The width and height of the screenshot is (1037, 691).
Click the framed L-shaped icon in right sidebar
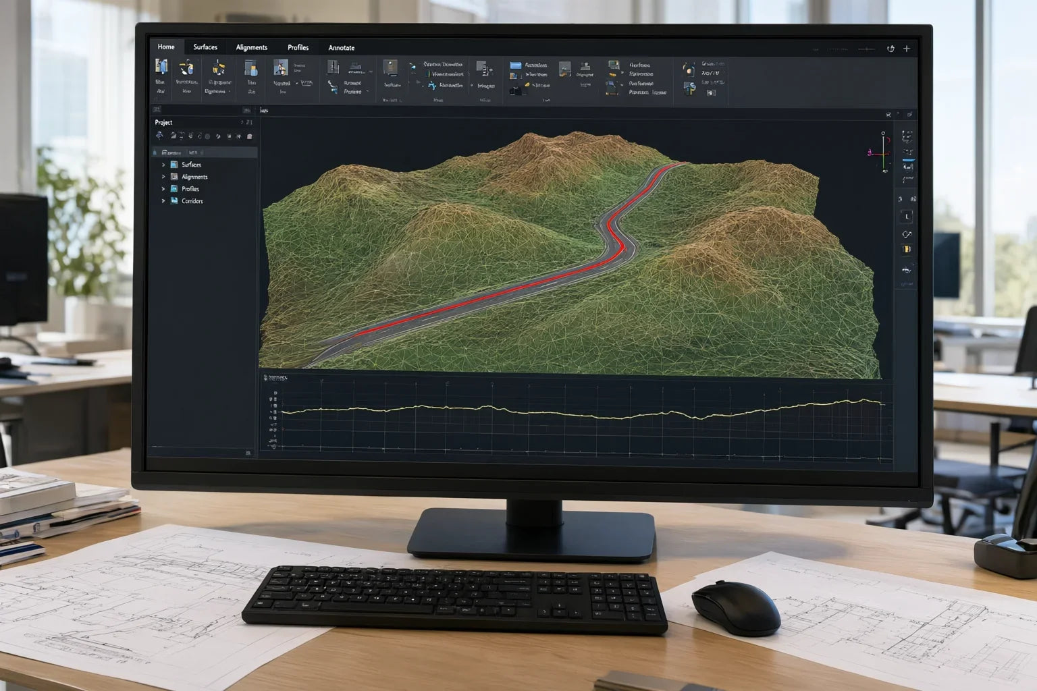(x=907, y=217)
